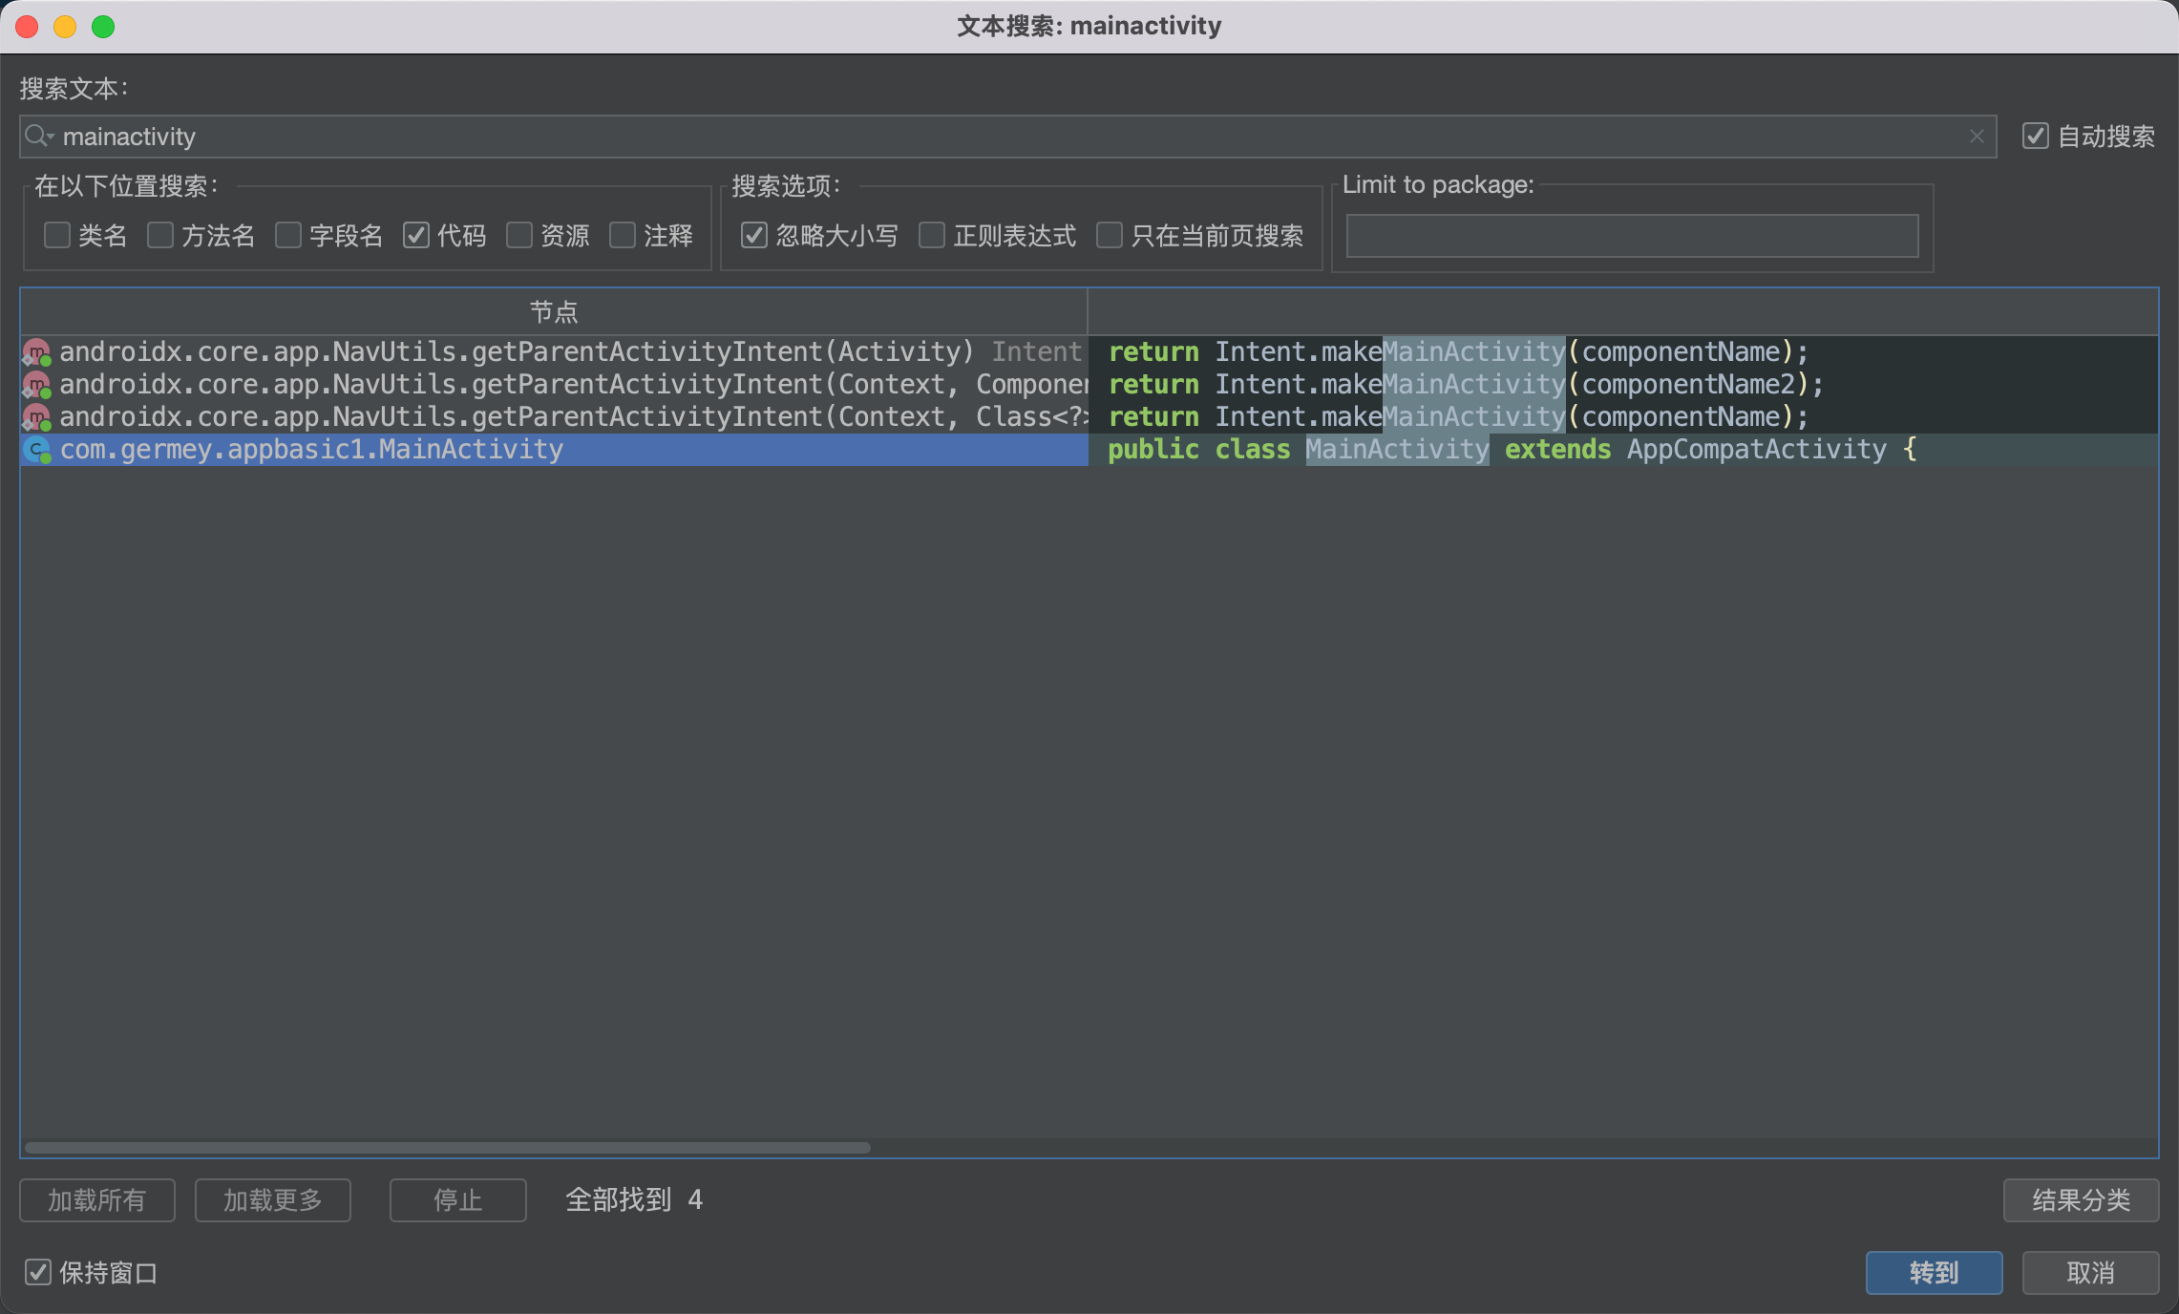Click the 结果分类 button
Screen dimensions: 2179x1314
pyautogui.click(x=2081, y=1199)
